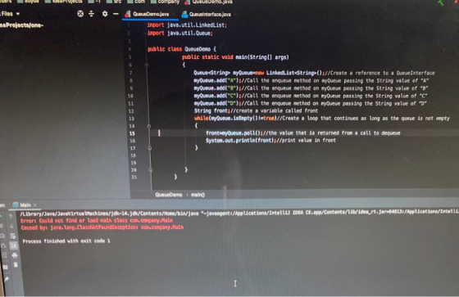Image resolution: width=459 pixels, height=297 pixels.
Task: Click the 'Caused by: java.lang.ClassNotFoundException' line
Action: [x=102, y=227]
